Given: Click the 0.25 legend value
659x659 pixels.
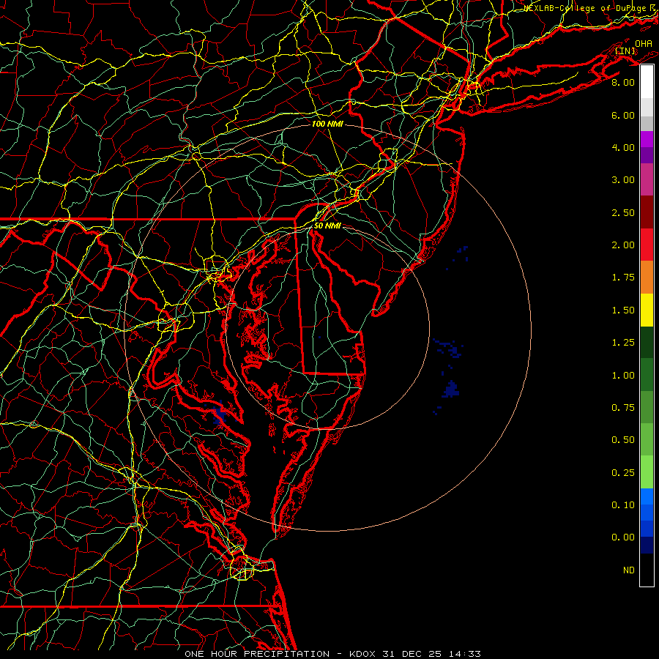Looking at the screenshot, I should 623,473.
